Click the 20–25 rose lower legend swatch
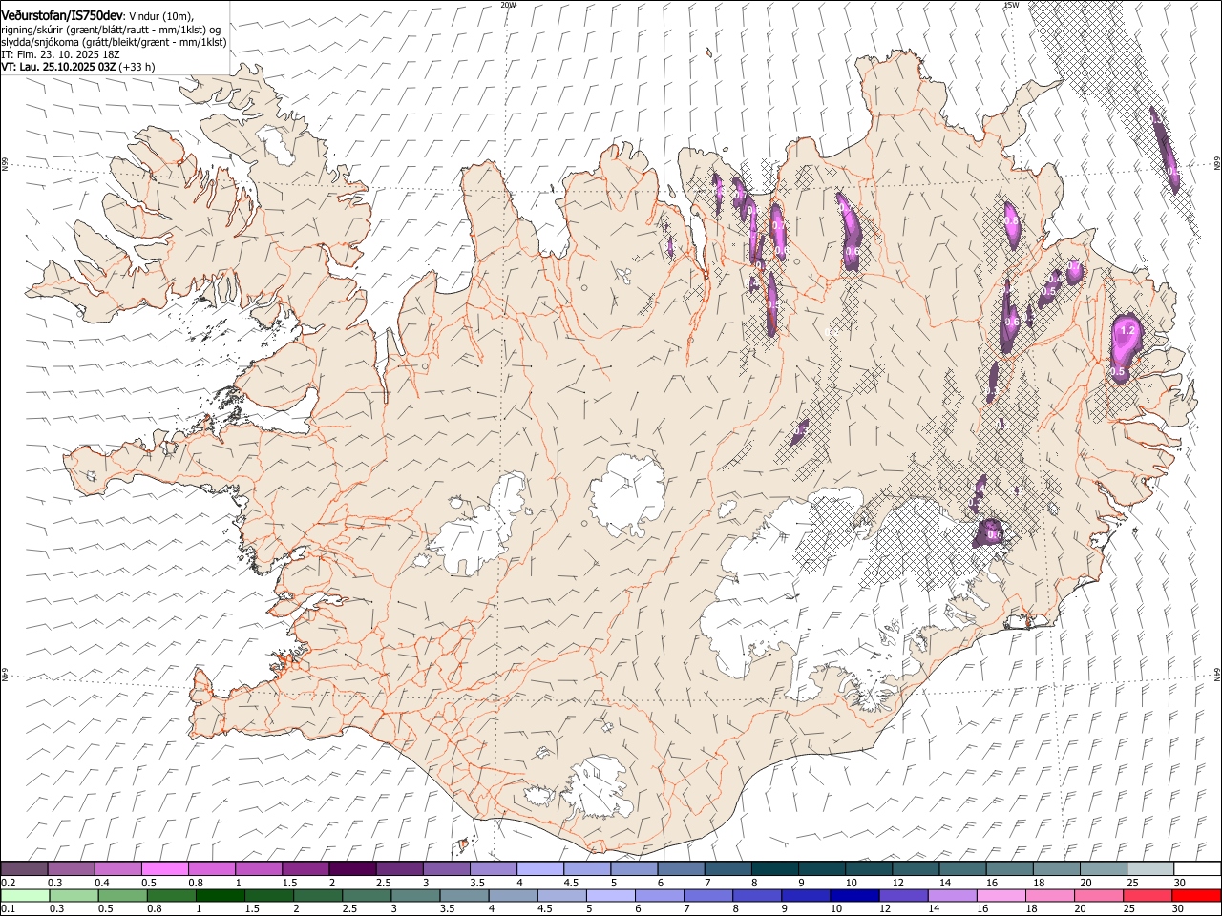This screenshot has height=916, width=1222. tap(1098, 896)
